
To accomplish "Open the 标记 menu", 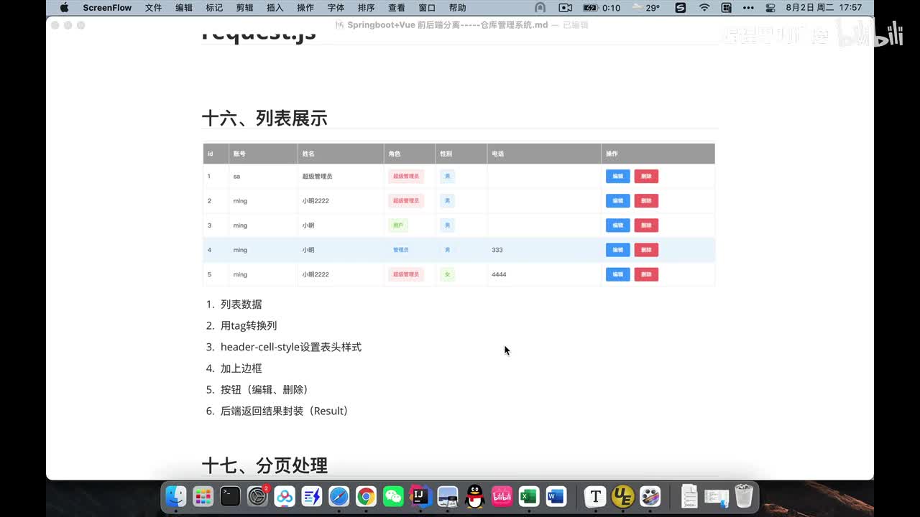I will pos(214,8).
